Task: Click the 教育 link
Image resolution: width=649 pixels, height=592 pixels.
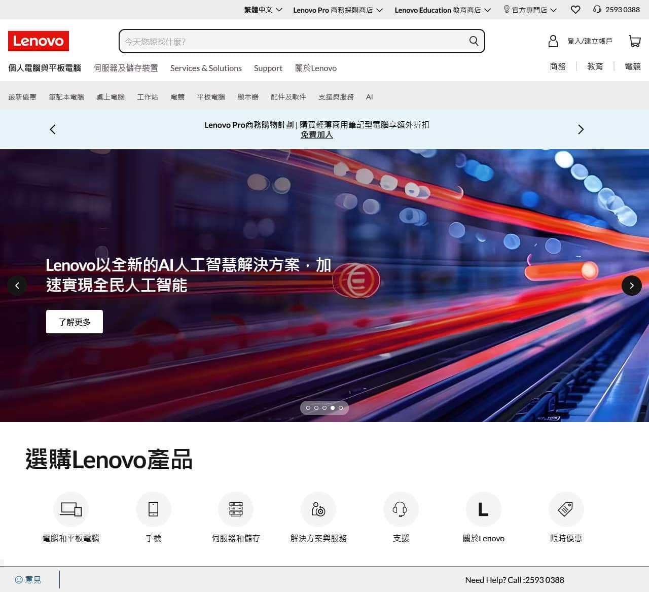Action: 595,66
